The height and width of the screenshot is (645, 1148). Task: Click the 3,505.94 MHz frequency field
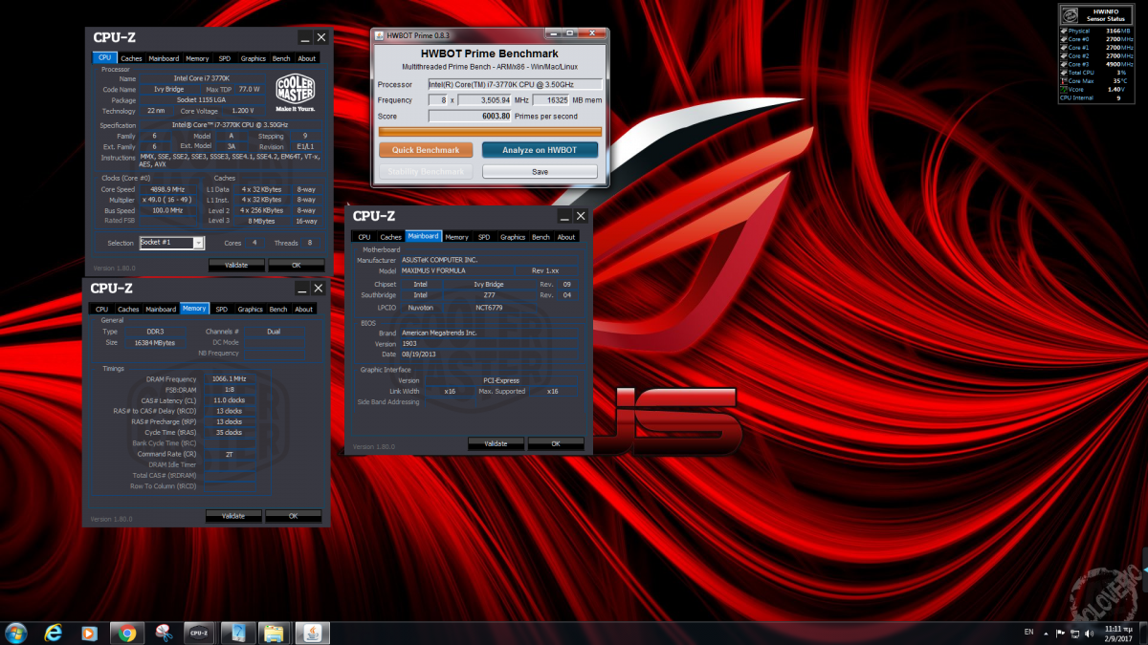pos(484,100)
